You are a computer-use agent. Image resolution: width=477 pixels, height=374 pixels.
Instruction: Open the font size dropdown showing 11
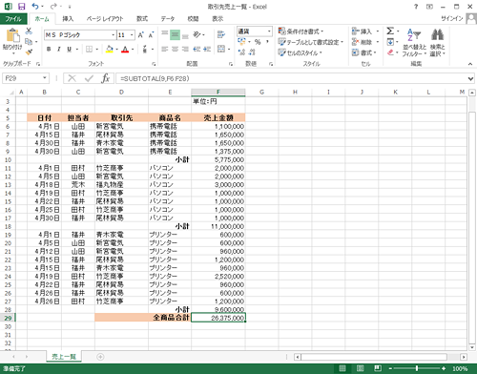pos(132,35)
